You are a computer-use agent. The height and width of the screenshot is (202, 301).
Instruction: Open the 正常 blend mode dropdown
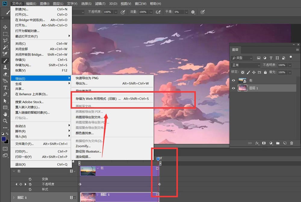[246, 65]
